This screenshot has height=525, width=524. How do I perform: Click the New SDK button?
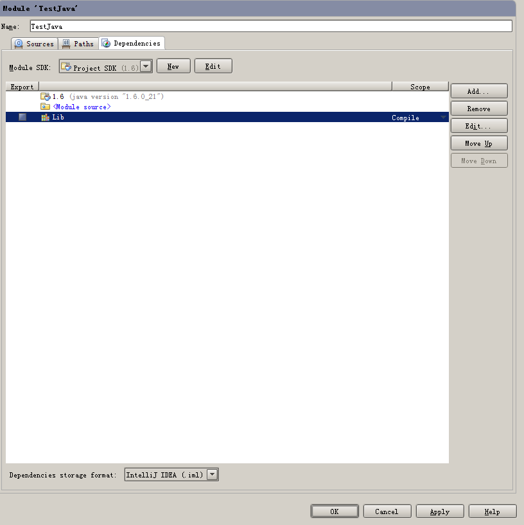click(173, 66)
